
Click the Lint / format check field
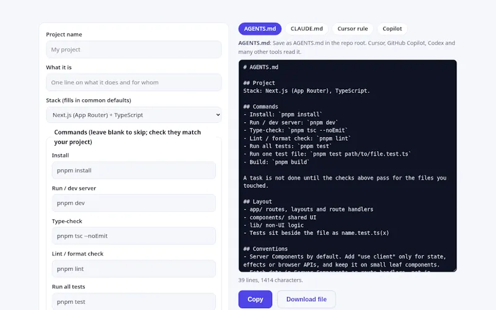click(x=134, y=269)
